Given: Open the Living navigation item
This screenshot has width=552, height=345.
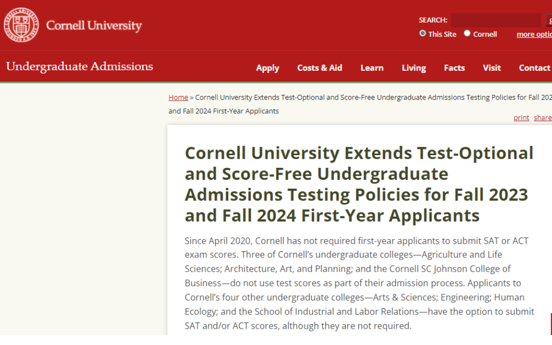Looking at the screenshot, I should click(414, 68).
